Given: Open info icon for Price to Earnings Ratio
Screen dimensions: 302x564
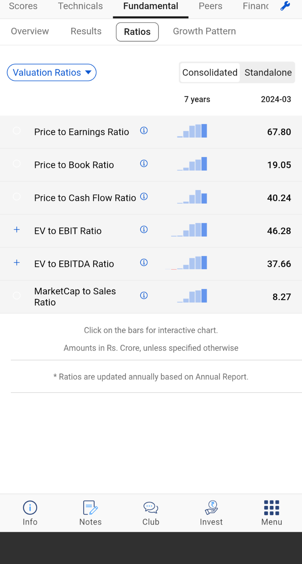Looking at the screenshot, I should (144, 130).
